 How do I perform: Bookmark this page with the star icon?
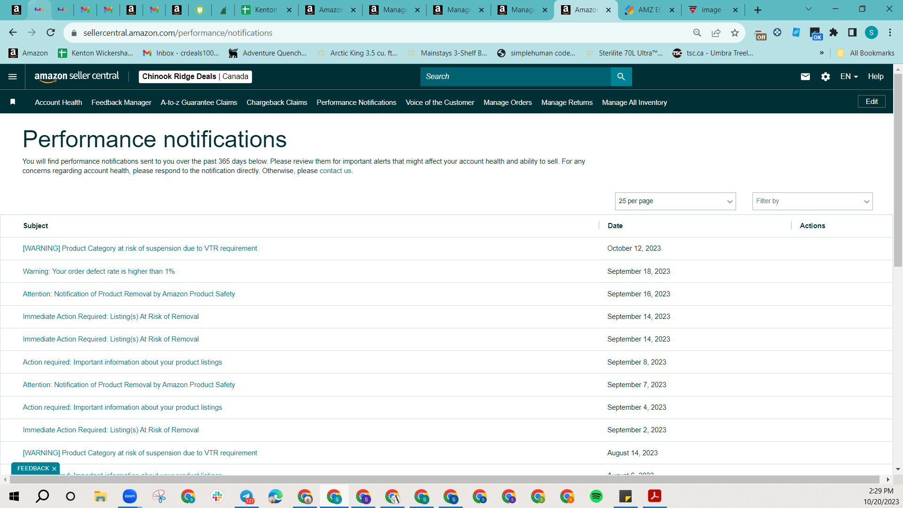point(735,32)
